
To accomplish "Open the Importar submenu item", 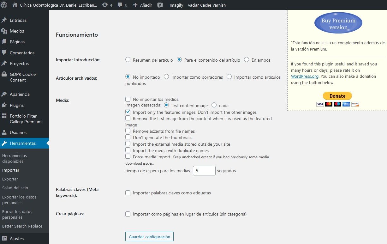I will [x=11, y=170].
